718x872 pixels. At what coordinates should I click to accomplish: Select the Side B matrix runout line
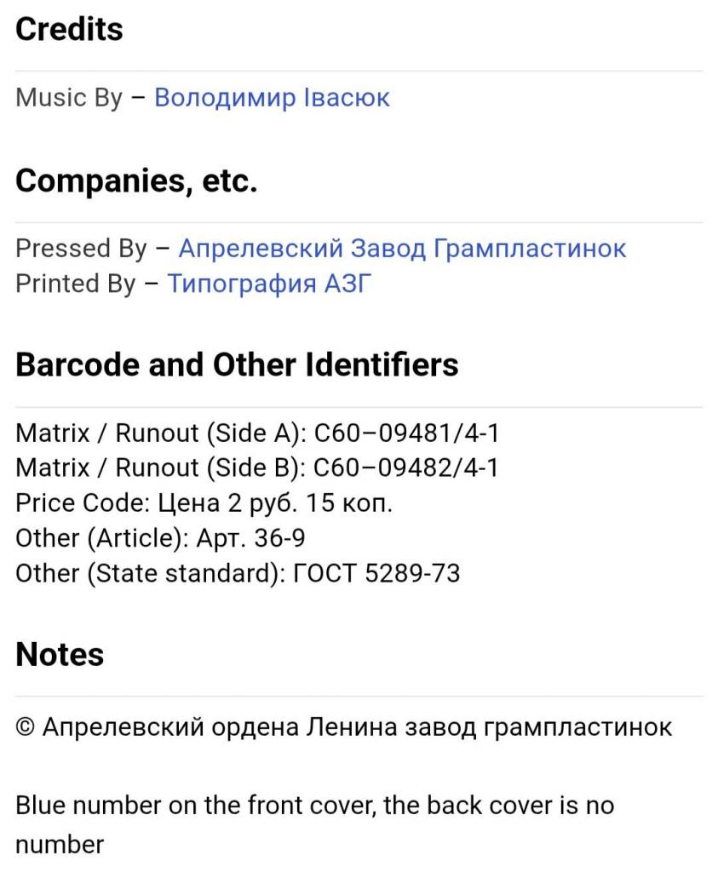(257, 468)
